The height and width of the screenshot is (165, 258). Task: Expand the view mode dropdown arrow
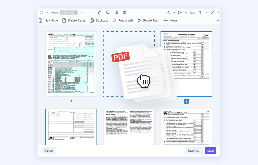click(47, 13)
